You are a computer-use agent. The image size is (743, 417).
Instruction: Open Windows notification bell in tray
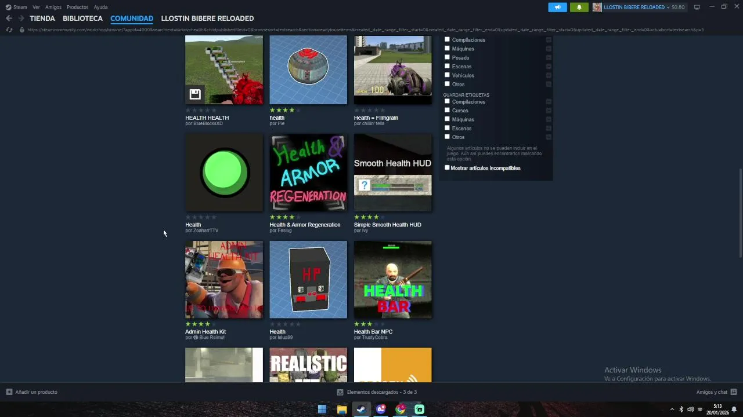[x=734, y=409]
